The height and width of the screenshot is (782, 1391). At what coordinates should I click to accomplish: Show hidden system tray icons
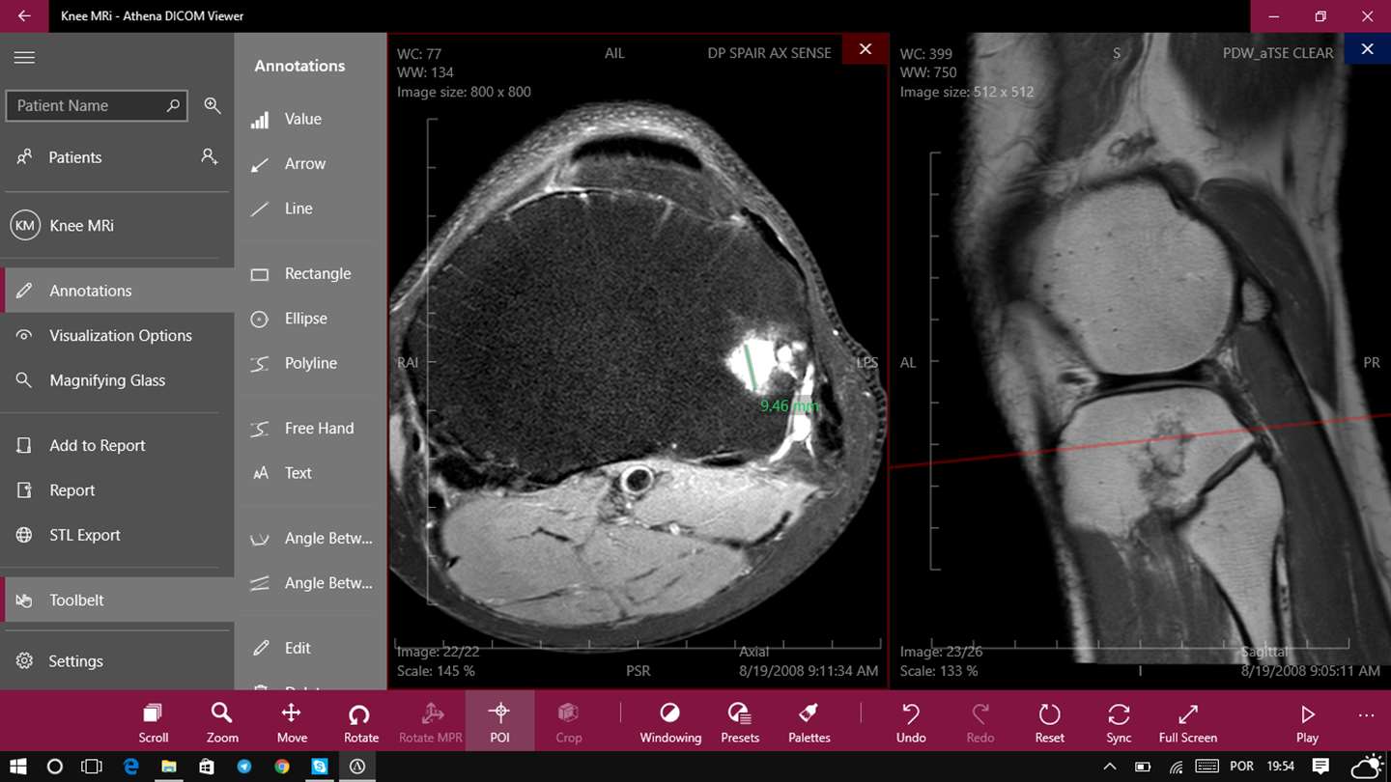(x=1110, y=767)
